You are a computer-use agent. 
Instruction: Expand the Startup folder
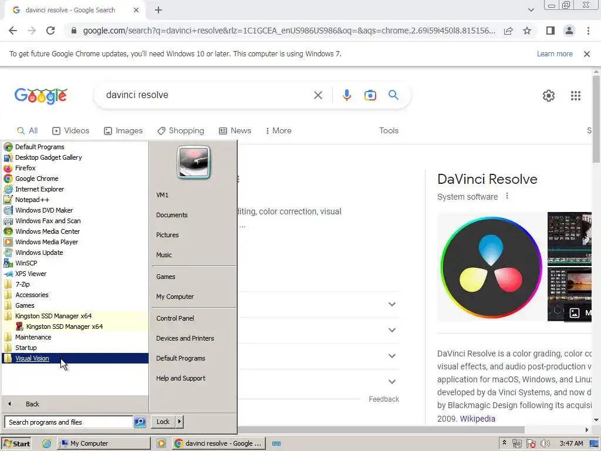26,348
